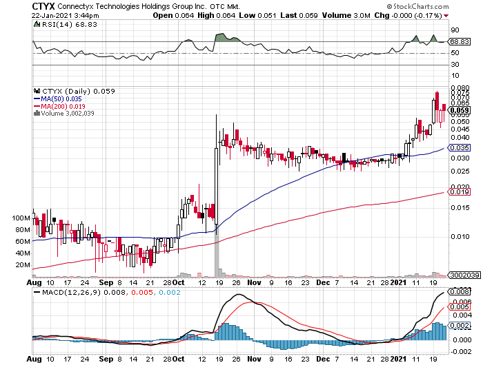Click the 100M volume axis label
The image size is (483, 365).
[x=21, y=218]
